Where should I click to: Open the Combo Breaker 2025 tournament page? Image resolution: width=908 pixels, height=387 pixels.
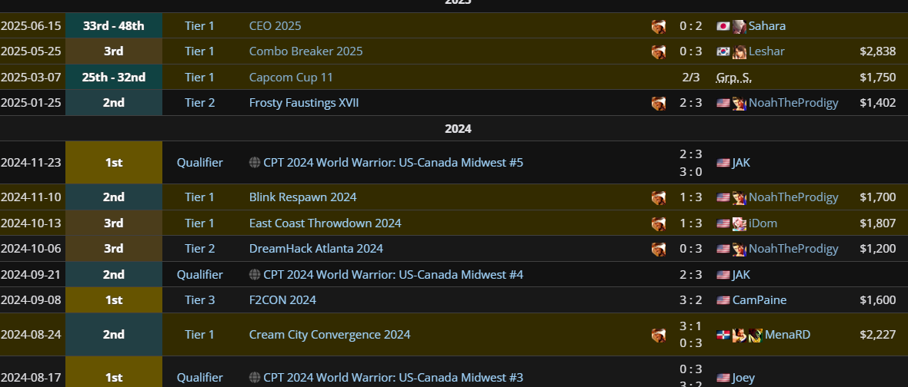pos(305,51)
